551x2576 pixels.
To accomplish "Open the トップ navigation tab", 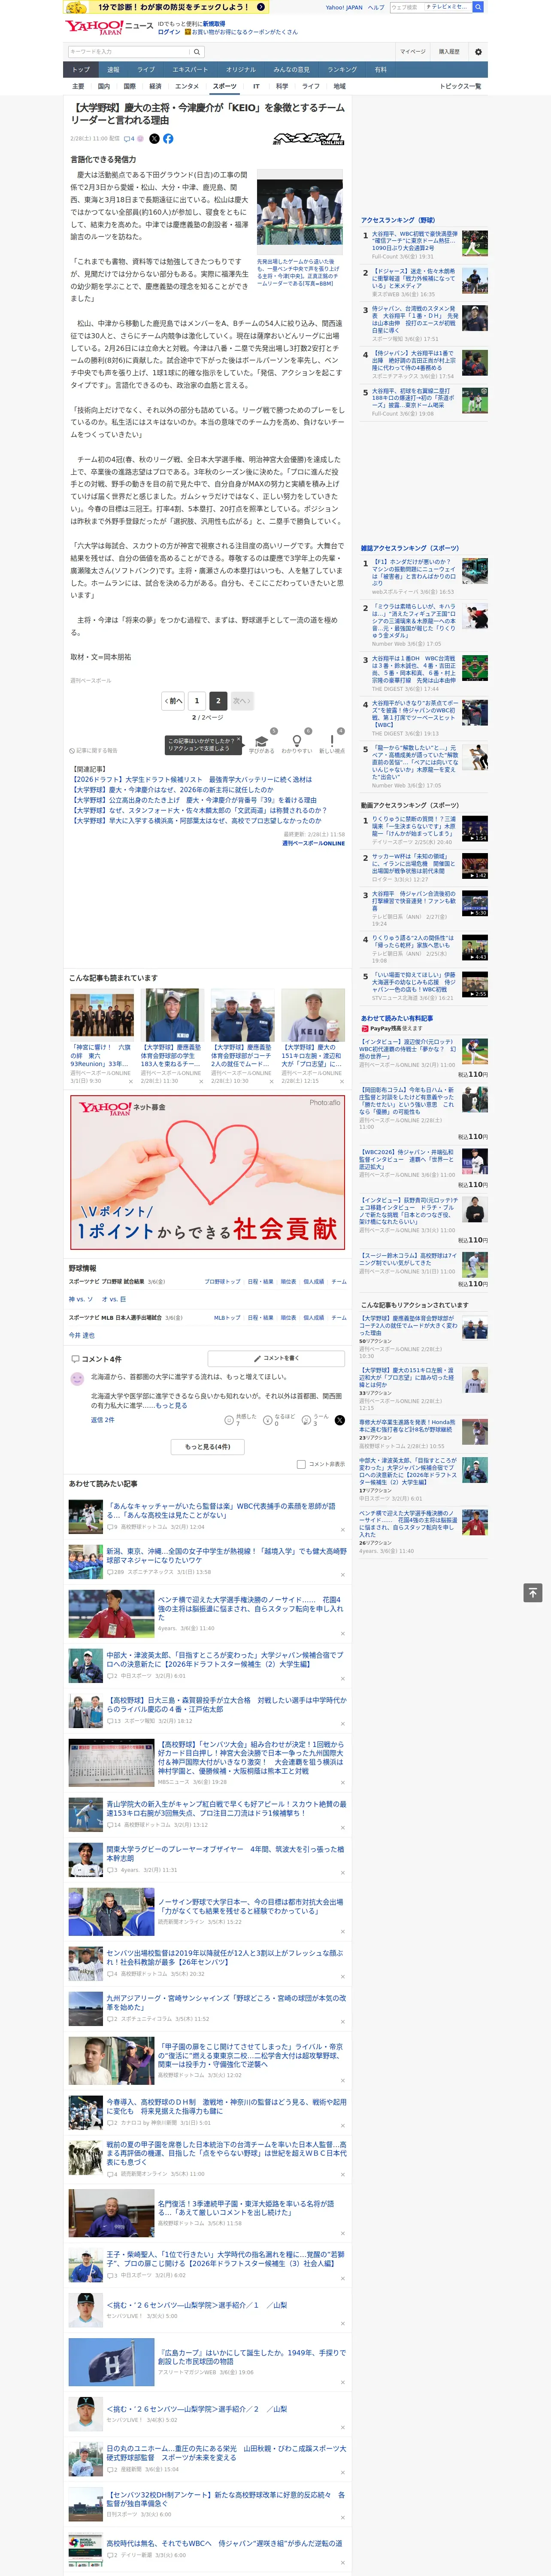I will [81, 70].
